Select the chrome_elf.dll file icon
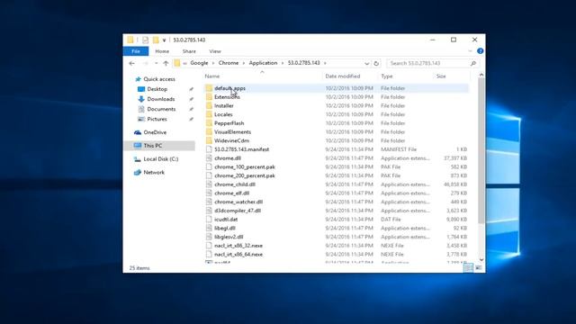The height and width of the screenshot is (324, 576). click(209, 193)
